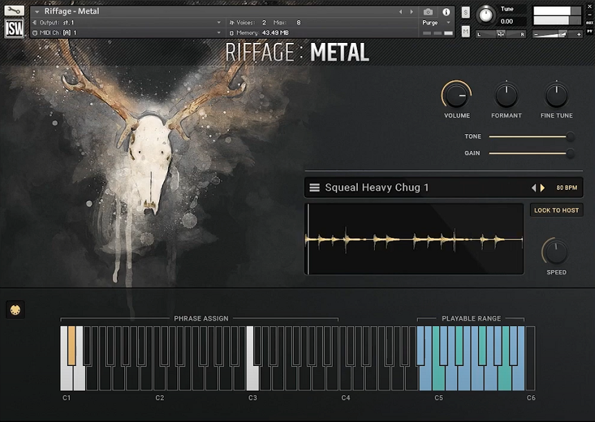This screenshot has height=422, width=595.
Task: Click the Tone slider handle
Action: [570, 136]
